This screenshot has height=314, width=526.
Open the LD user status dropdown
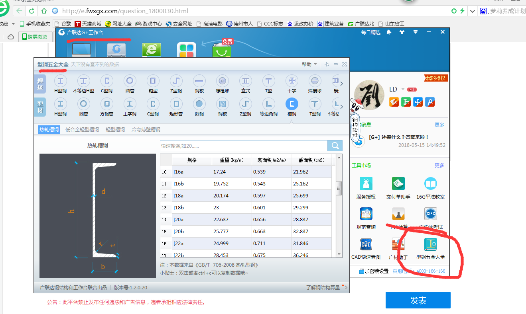403,89
